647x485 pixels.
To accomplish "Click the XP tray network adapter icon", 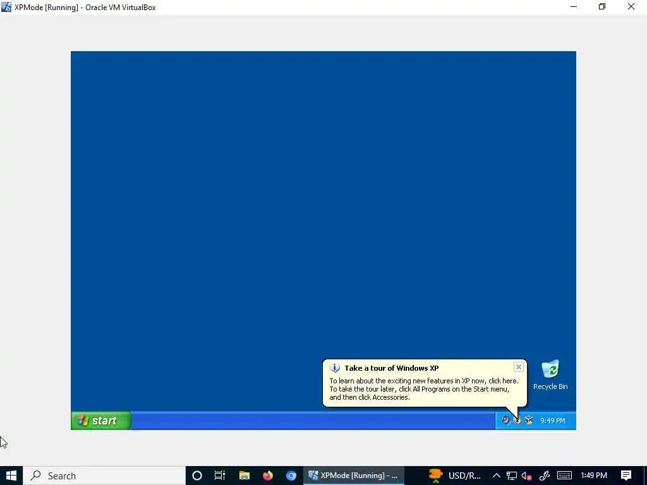I will click(529, 420).
